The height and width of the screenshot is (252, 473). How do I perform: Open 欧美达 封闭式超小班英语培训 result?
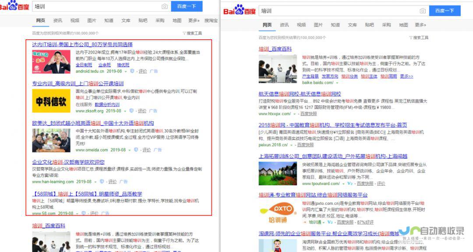[x=93, y=123]
